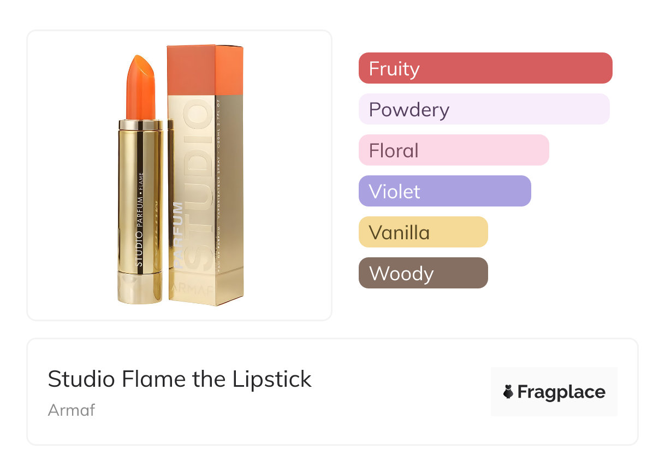Click the lipstick tube's gold base
The height and width of the screenshot is (472, 665).
pos(139,287)
